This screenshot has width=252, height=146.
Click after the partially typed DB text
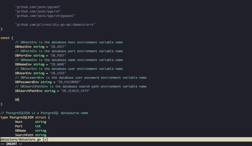point(19,100)
